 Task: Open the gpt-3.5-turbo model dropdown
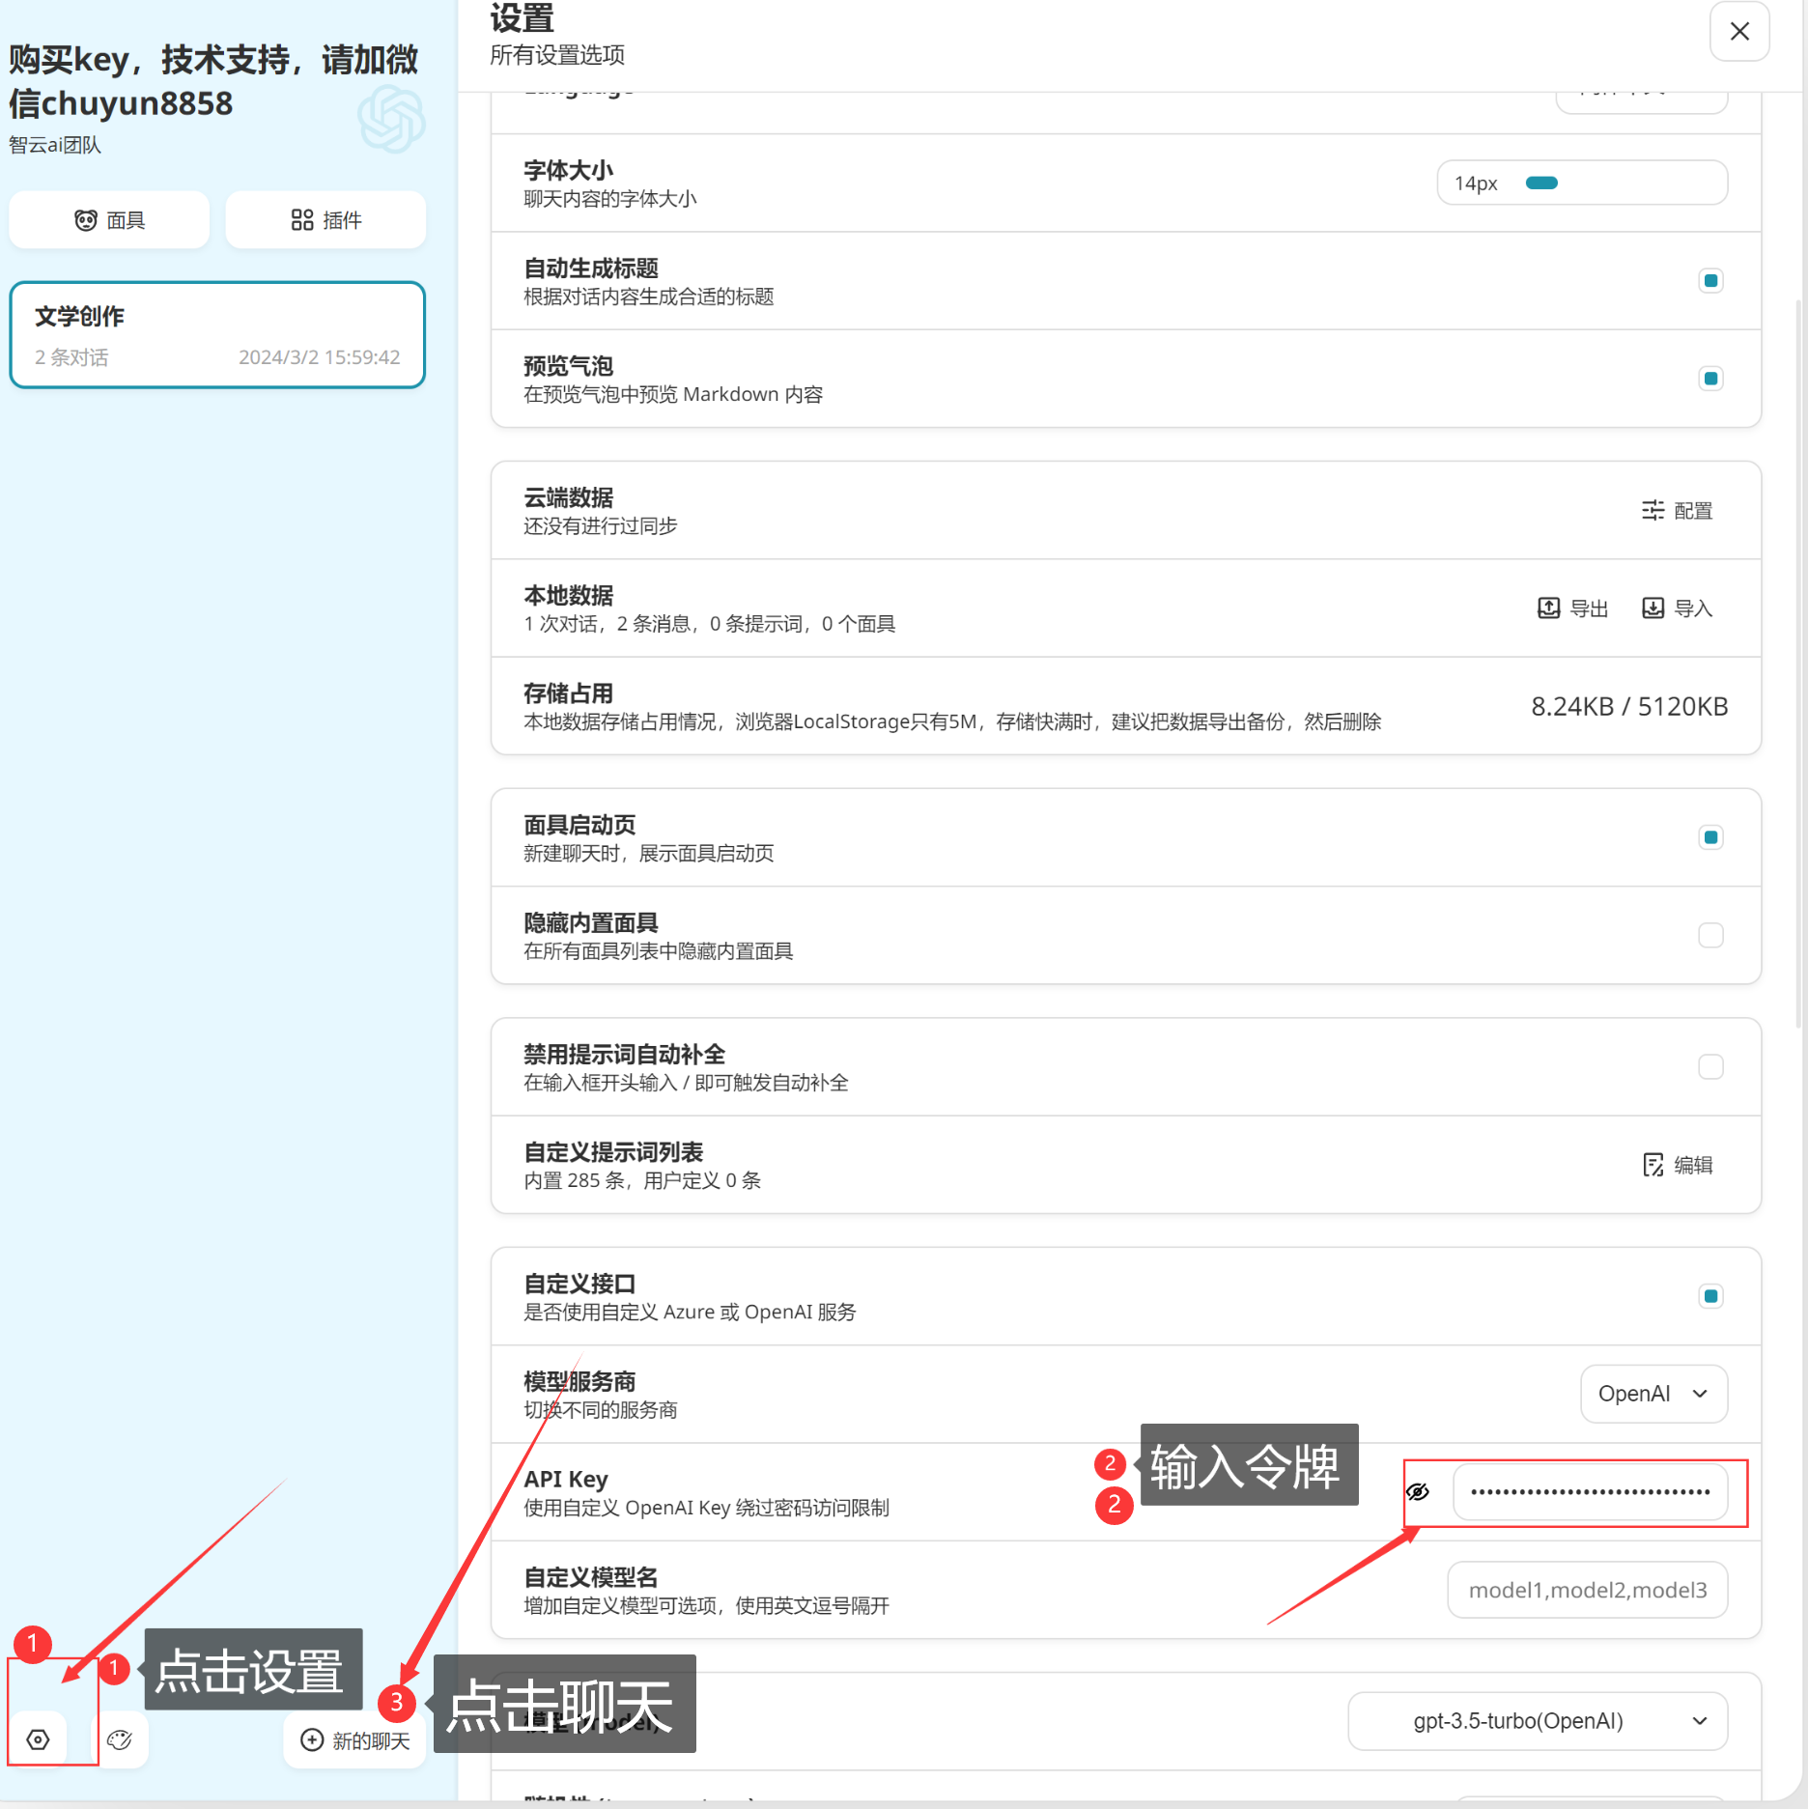(1538, 1721)
